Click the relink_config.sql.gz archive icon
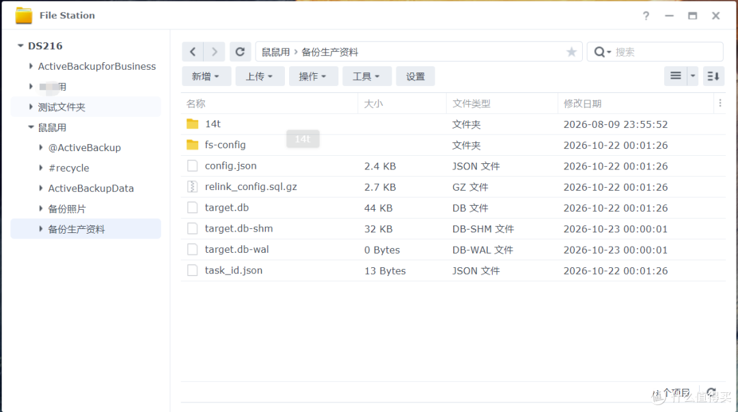 pos(193,187)
